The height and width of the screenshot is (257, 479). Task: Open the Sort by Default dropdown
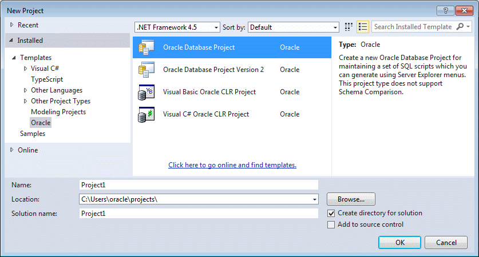(x=293, y=27)
